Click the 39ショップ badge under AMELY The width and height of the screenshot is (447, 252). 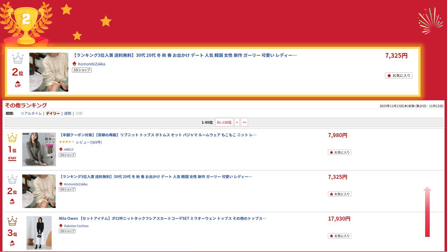tap(67, 155)
